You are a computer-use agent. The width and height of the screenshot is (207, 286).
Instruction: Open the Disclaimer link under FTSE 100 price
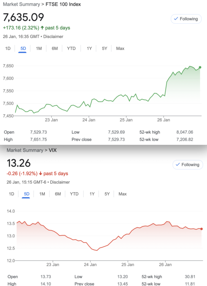[53, 36]
